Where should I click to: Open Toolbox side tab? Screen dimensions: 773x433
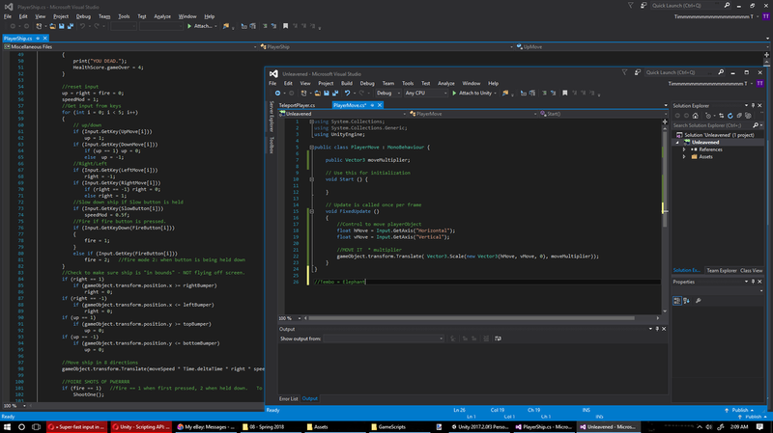point(272,146)
